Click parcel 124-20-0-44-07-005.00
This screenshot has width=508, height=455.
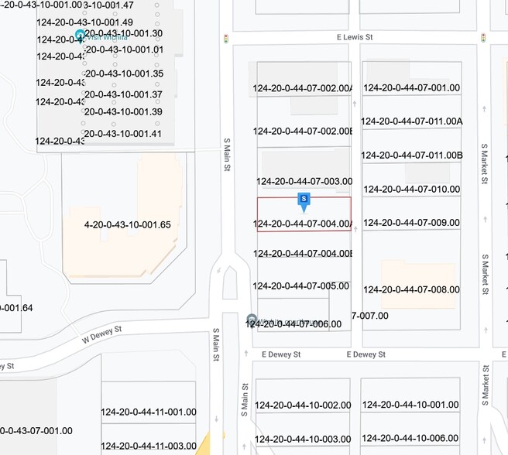[300, 286]
